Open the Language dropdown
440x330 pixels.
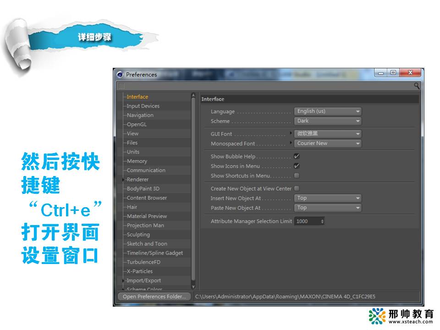[x=327, y=111]
